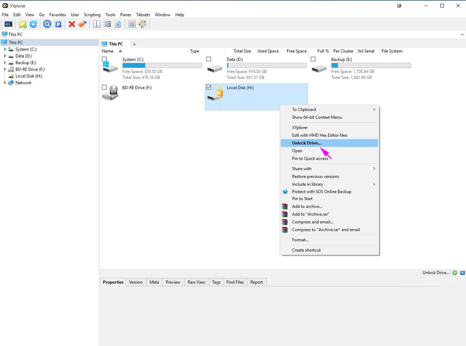Open Find Files magnifier icon
The height and width of the screenshot is (346, 466).
47,24
